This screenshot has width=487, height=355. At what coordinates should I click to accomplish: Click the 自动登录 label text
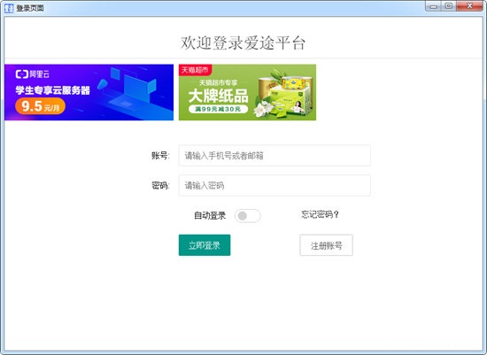pyautogui.click(x=210, y=215)
